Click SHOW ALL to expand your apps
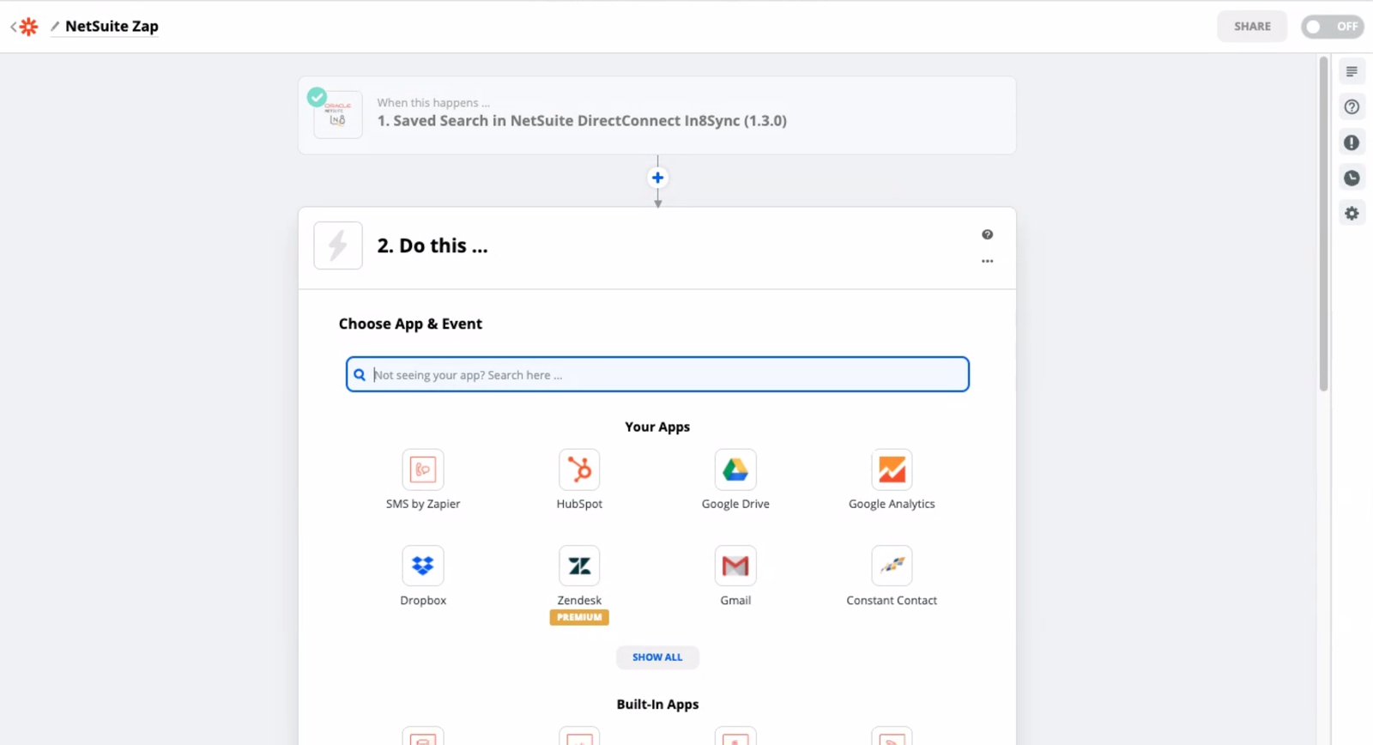This screenshot has width=1373, height=745. pos(657,657)
